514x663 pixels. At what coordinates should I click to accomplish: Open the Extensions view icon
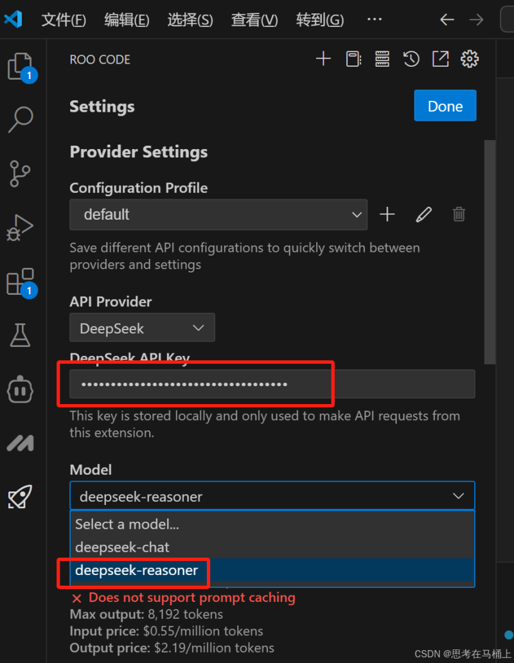tap(21, 281)
